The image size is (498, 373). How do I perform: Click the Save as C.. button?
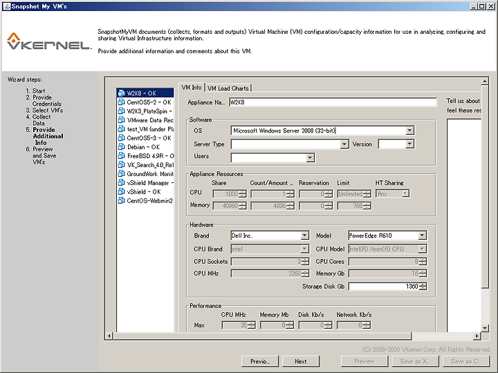point(466,361)
